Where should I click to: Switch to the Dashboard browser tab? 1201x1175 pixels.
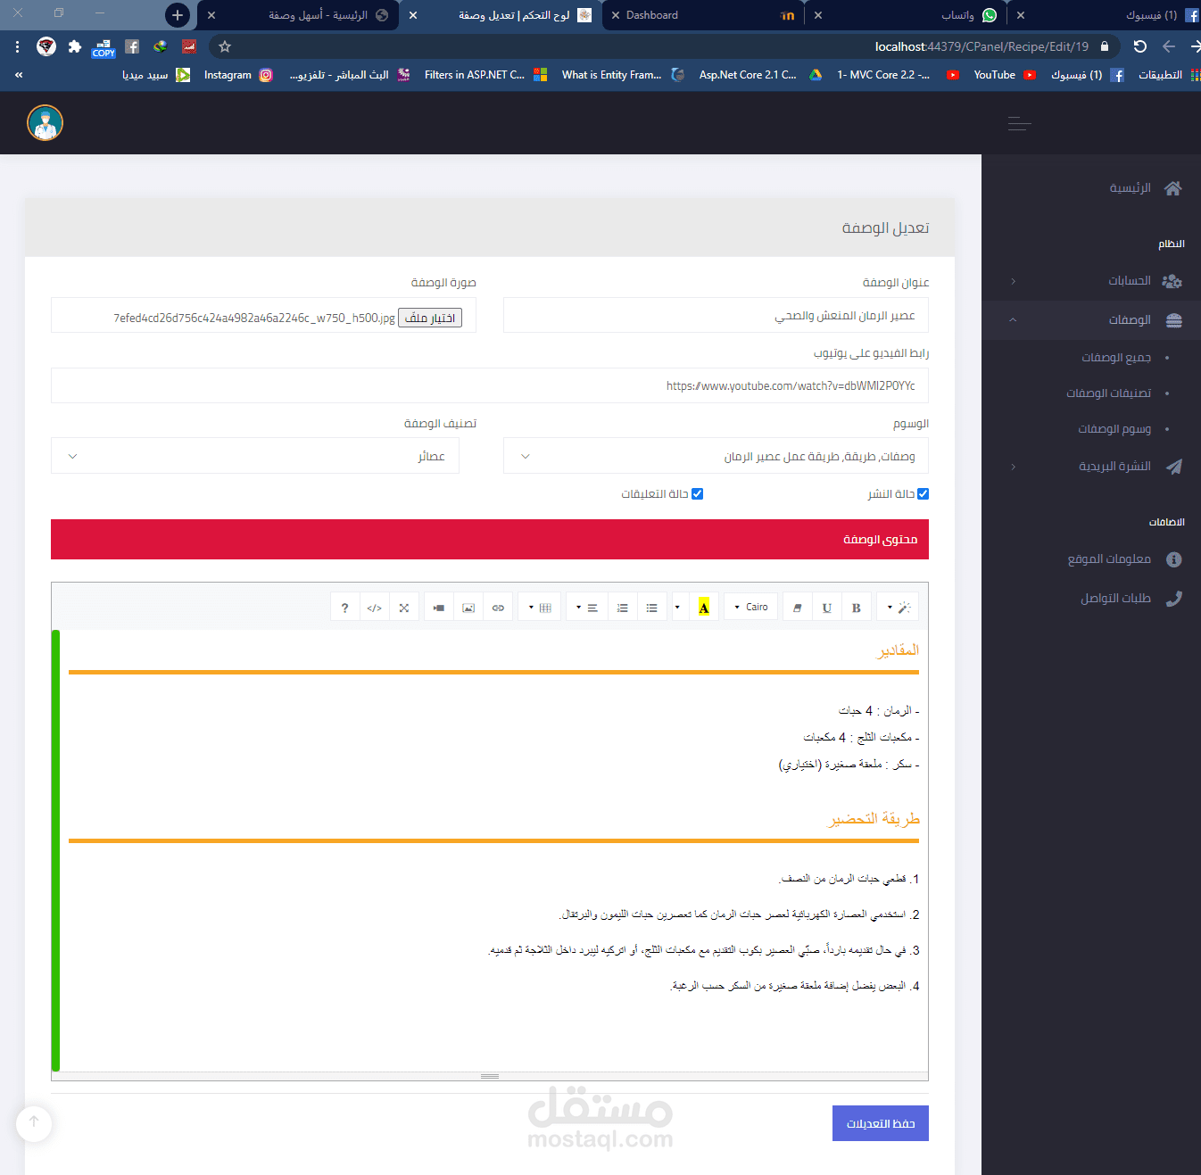coord(704,15)
